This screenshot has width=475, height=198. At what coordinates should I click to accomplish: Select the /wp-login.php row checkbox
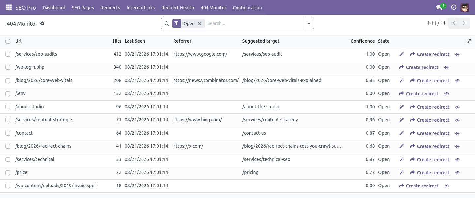tap(8, 67)
